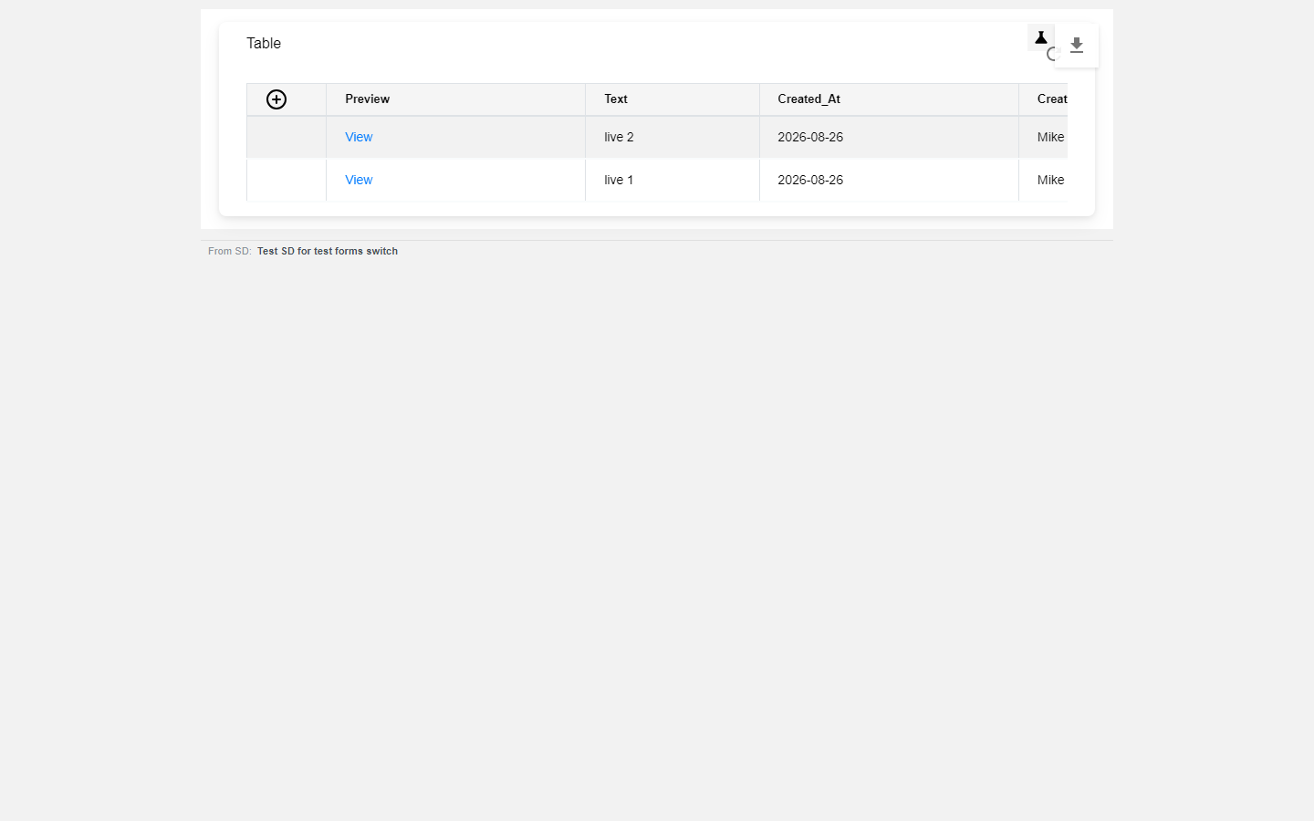Click the 2026-08-26 date in live 2 row
The image size is (1314, 821).
(810, 137)
